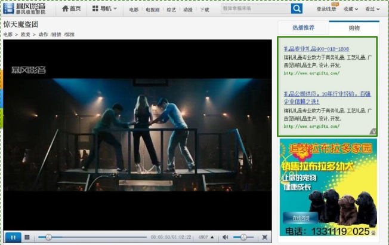
Task: Click genre link 剧情
Action: 56,35
